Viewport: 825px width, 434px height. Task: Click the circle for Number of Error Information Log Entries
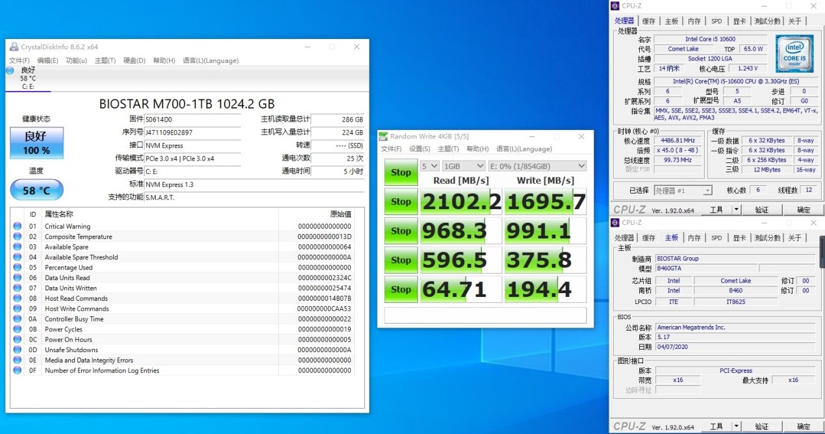(x=17, y=371)
